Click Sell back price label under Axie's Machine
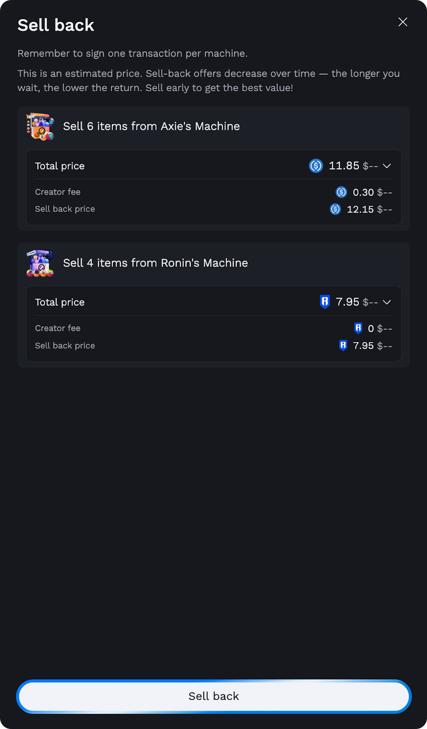Viewport: 427px width, 729px height. pos(65,209)
